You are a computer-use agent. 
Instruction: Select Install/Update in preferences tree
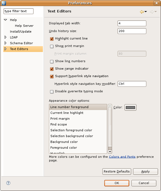(20, 32)
